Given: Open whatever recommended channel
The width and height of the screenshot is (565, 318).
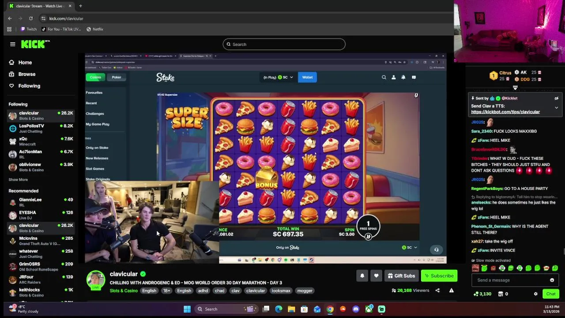Looking at the screenshot, I should coord(41,254).
